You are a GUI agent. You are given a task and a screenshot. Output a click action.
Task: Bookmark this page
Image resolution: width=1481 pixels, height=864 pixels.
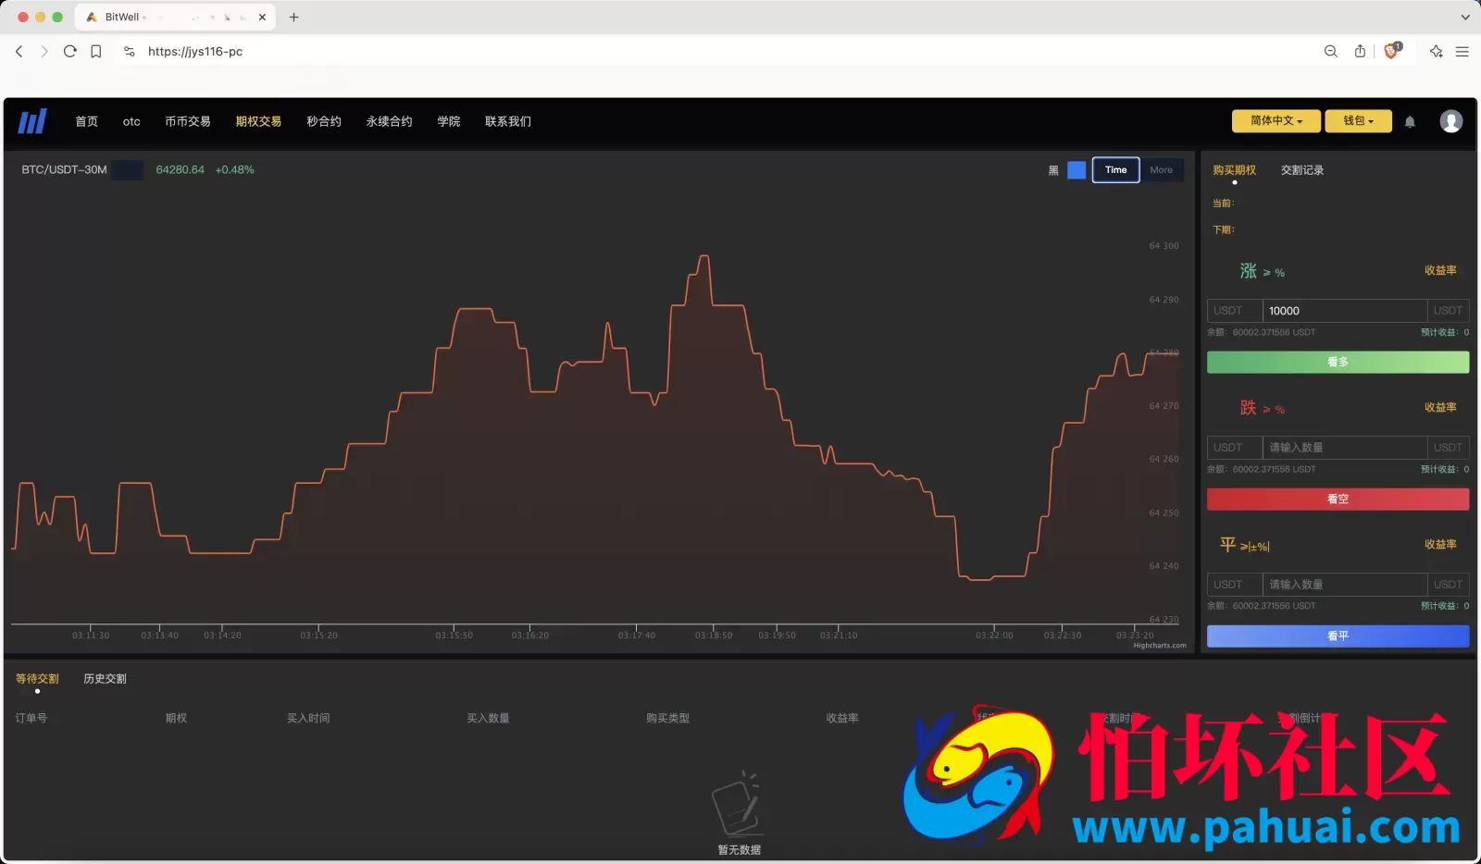[95, 52]
